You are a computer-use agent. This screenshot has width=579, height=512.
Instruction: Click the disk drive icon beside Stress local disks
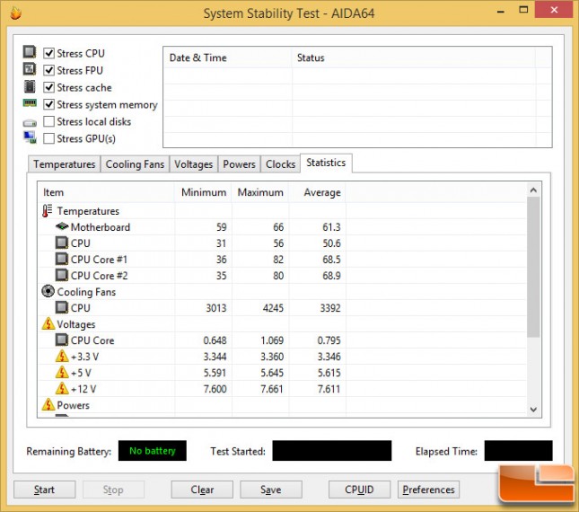(x=30, y=123)
